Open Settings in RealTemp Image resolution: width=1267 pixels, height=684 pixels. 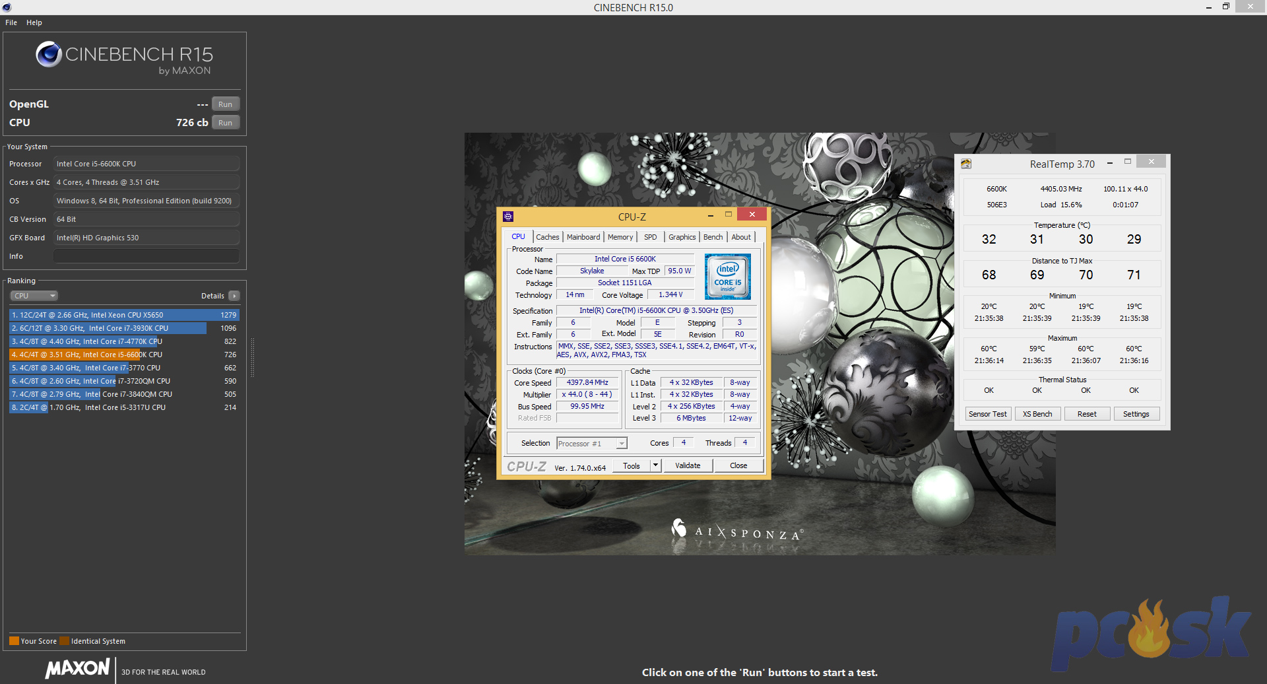tap(1136, 414)
